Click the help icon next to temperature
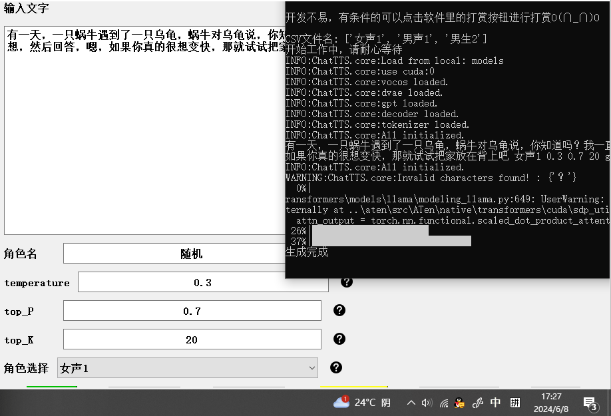The image size is (611, 416). coord(346,282)
